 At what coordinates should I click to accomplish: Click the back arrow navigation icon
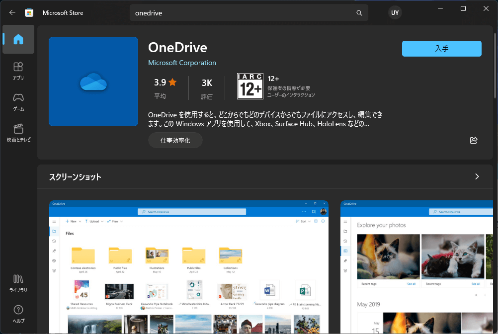11,12
